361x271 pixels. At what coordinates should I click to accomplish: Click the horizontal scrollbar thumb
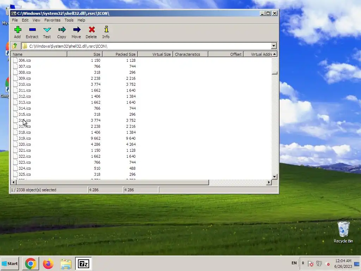tap(112, 182)
